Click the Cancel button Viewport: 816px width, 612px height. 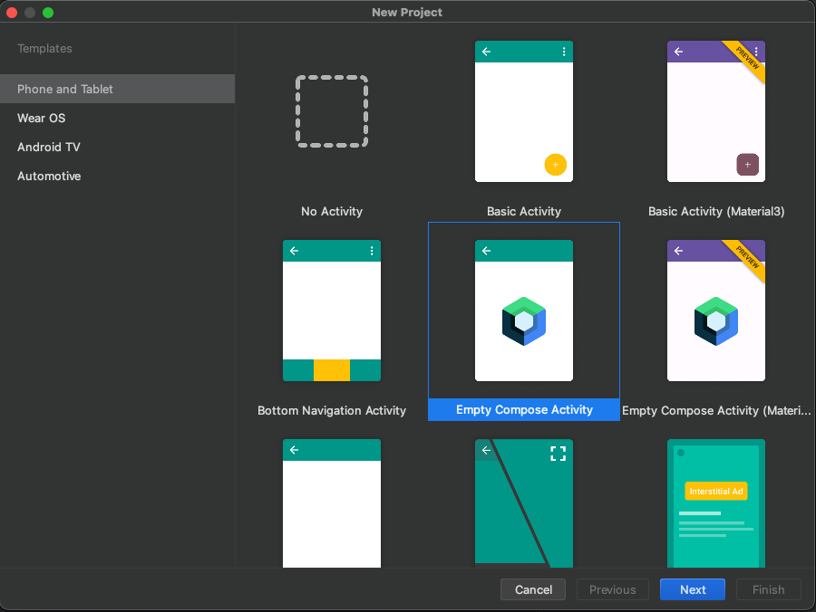533,589
